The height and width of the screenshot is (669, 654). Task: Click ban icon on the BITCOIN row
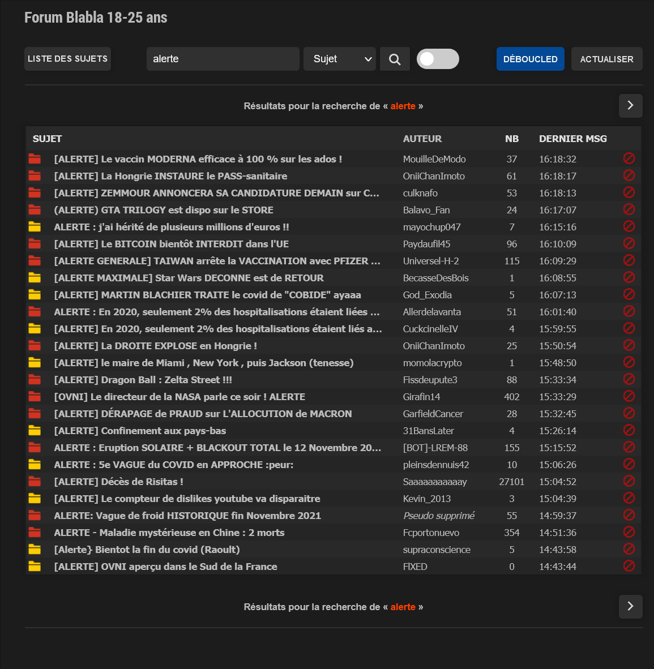coord(629,243)
